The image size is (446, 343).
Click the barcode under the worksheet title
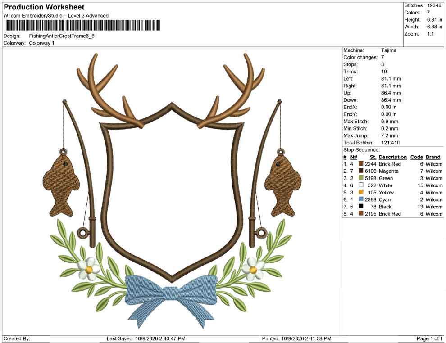click(x=82, y=25)
